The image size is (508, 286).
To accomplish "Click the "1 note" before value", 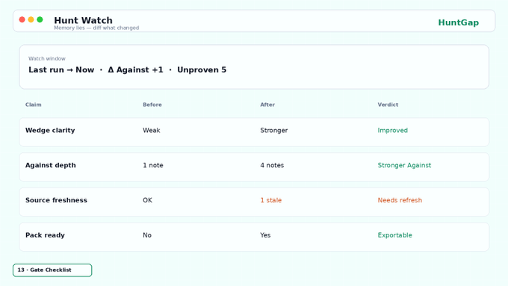I will (x=153, y=165).
